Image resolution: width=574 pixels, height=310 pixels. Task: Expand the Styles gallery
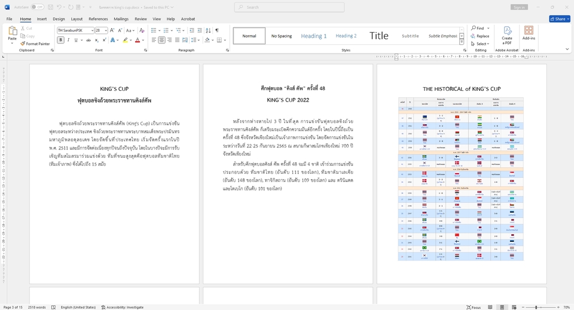click(x=462, y=42)
